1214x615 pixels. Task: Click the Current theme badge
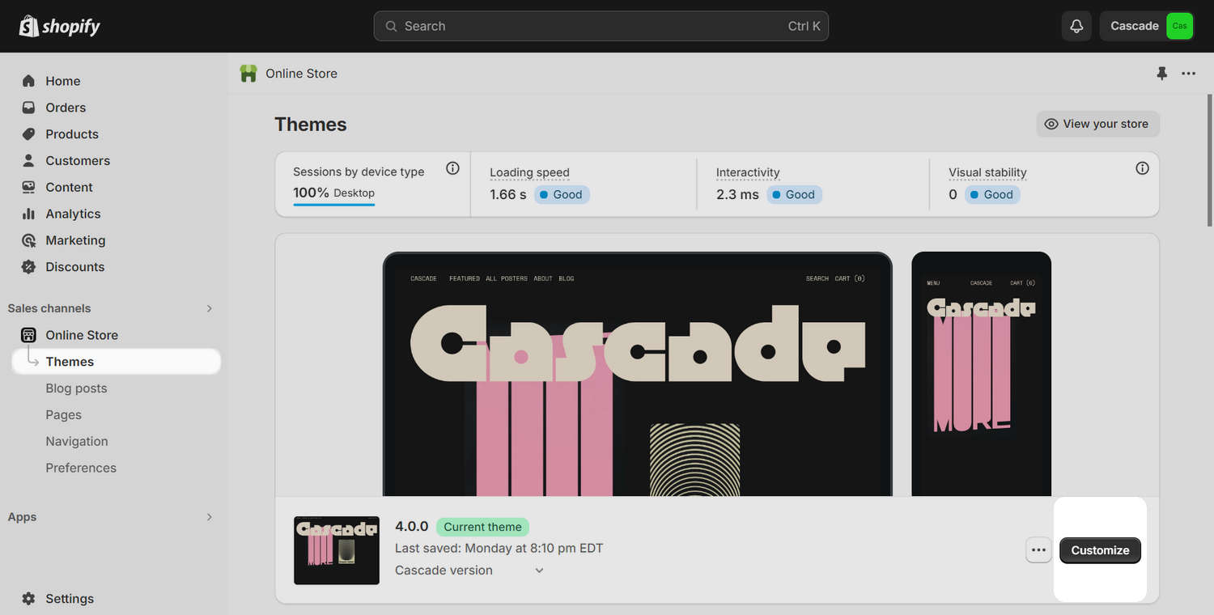482,527
